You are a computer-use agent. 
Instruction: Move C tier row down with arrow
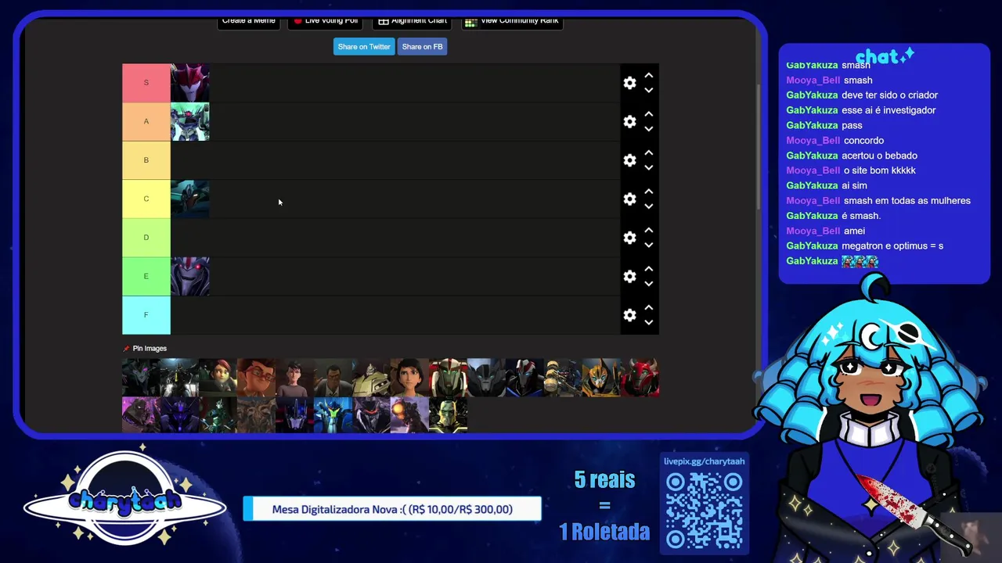[x=649, y=206]
